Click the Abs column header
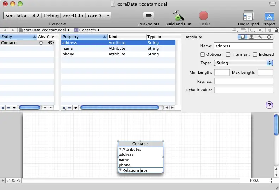Viewport: 279px width, 190px height. [x=42, y=37]
